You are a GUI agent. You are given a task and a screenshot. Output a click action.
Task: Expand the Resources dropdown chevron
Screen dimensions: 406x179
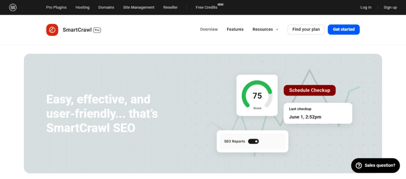[x=277, y=29]
